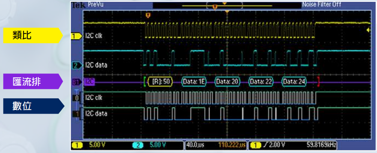
Task: Select the Data: 24 decoded packet
Action: click(295, 81)
